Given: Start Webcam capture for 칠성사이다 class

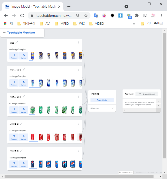Looking at the screenshot, I should click(x=14, y=110).
